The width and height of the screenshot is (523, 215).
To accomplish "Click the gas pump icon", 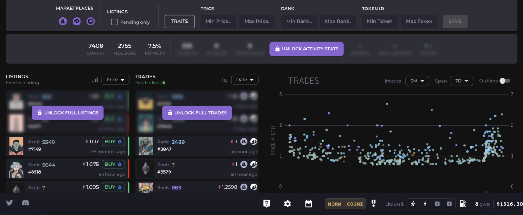I will tap(462, 204).
